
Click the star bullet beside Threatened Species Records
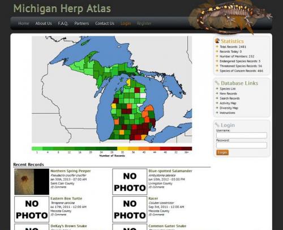click(217, 66)
